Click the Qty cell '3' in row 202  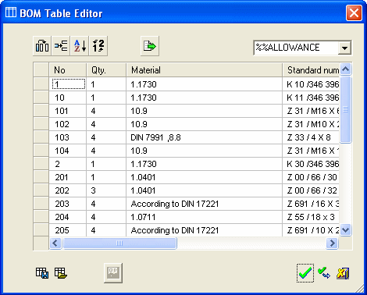tap(106, 190)
